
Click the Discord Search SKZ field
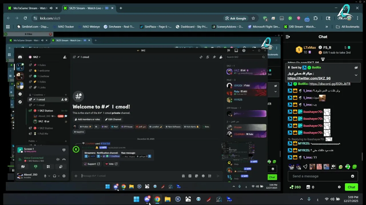[x=245, y=57]
